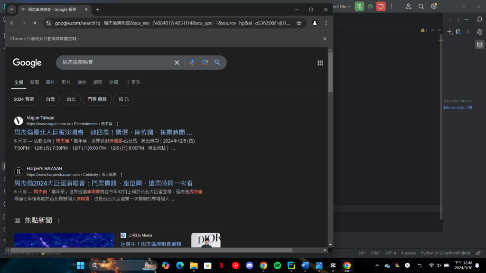Click the green Debug bug icon in PyCharm
Viewport: 486px width, 273px height.
pos(370,6)
